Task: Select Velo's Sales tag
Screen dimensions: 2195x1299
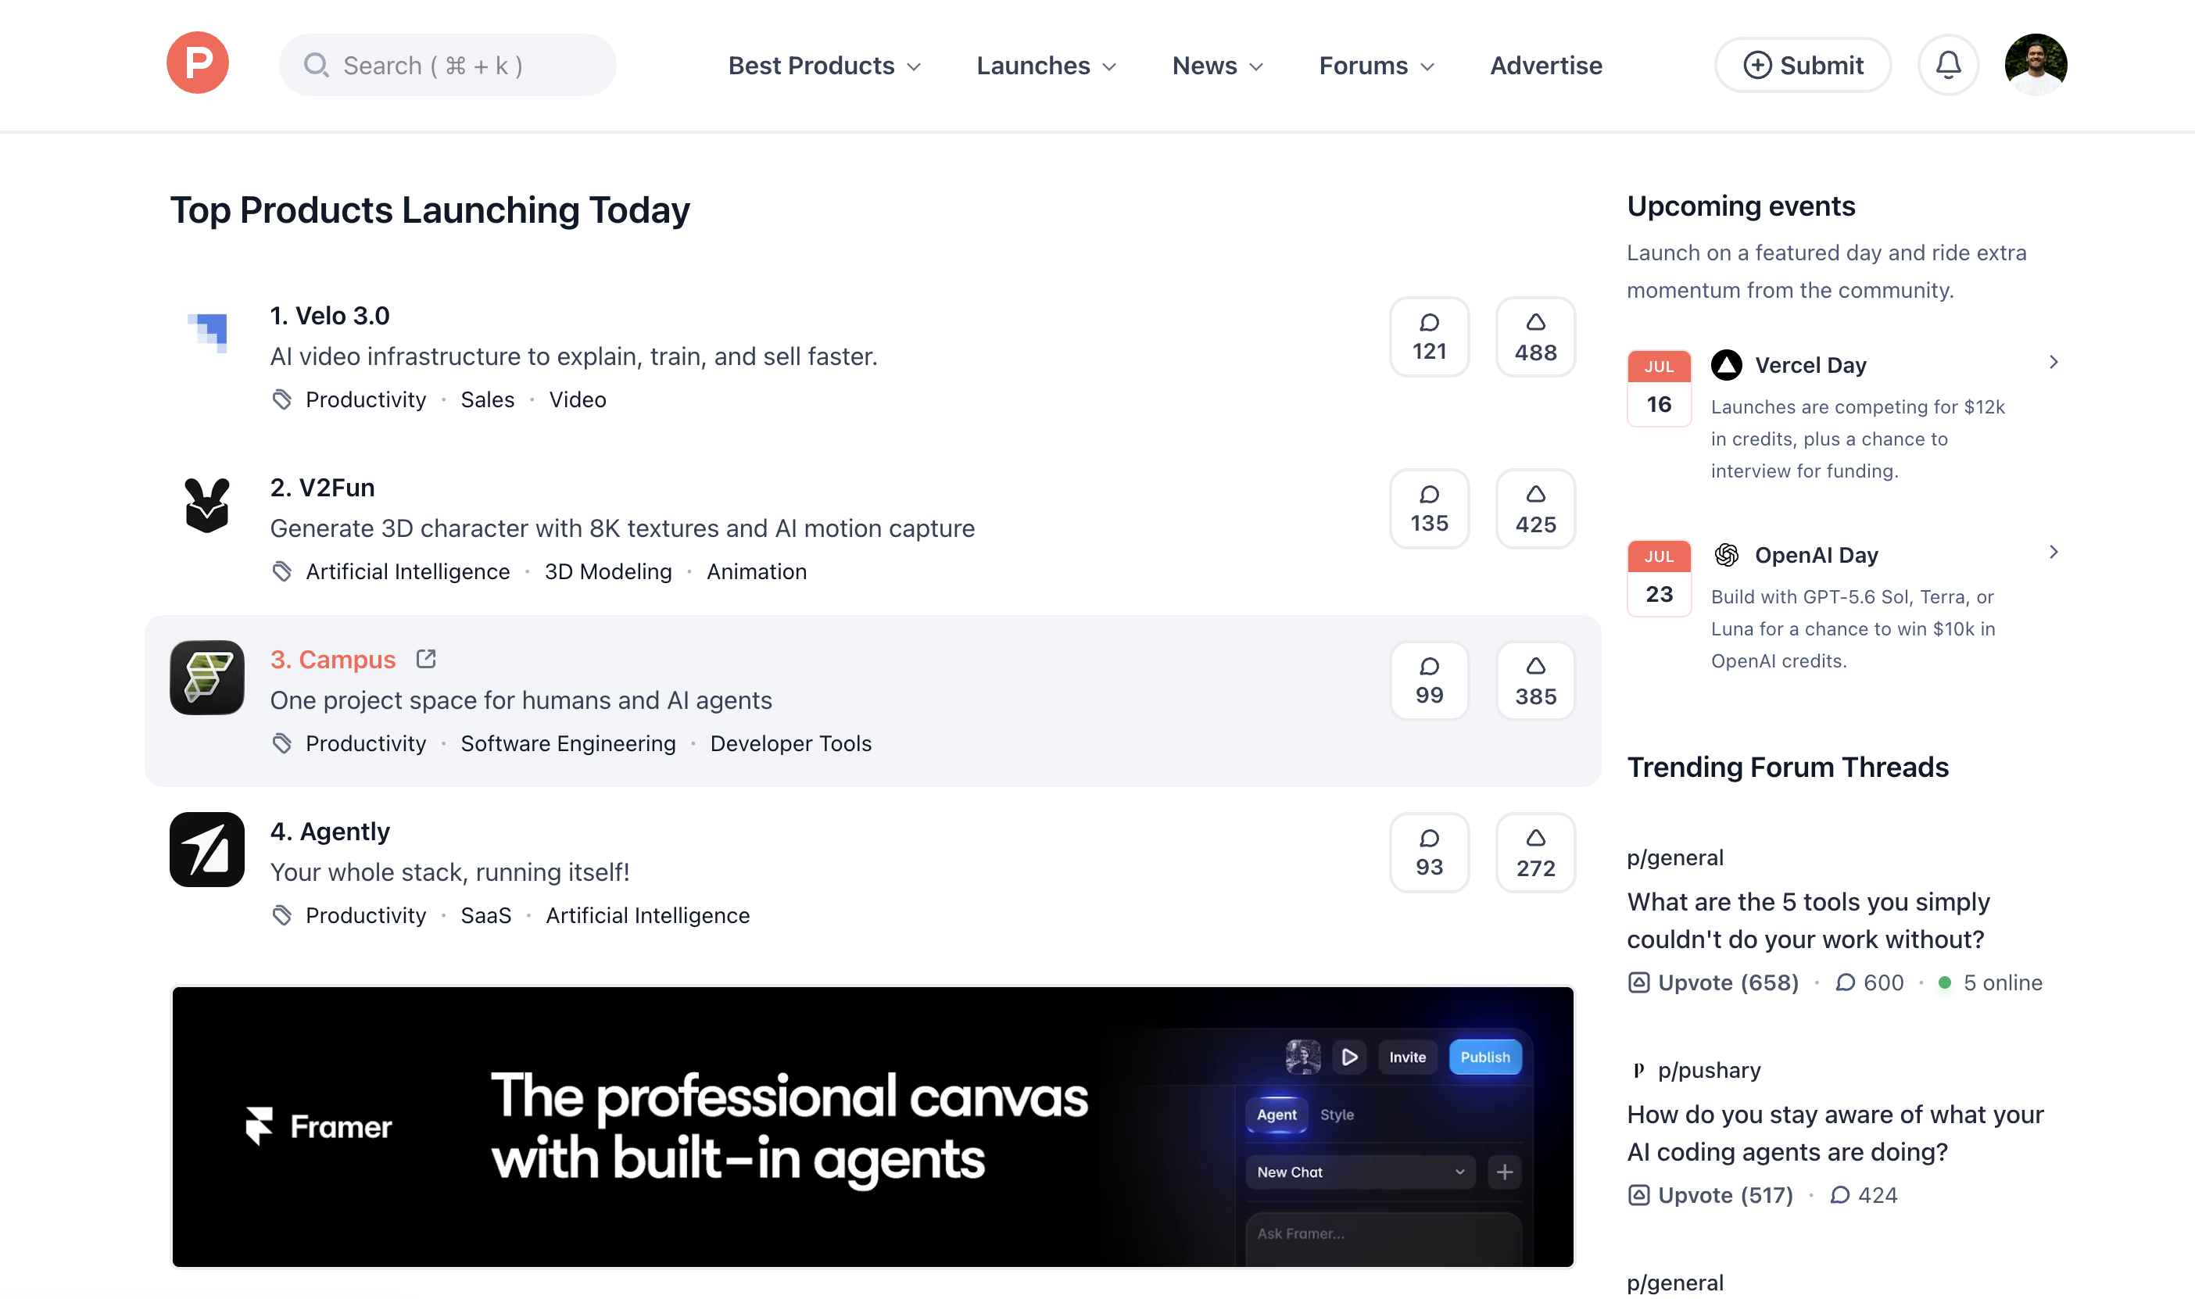Action: click(488, 399)
